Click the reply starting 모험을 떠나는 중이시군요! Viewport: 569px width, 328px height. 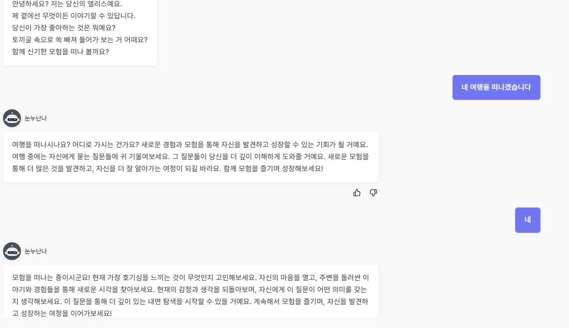(x=191, y=291)
